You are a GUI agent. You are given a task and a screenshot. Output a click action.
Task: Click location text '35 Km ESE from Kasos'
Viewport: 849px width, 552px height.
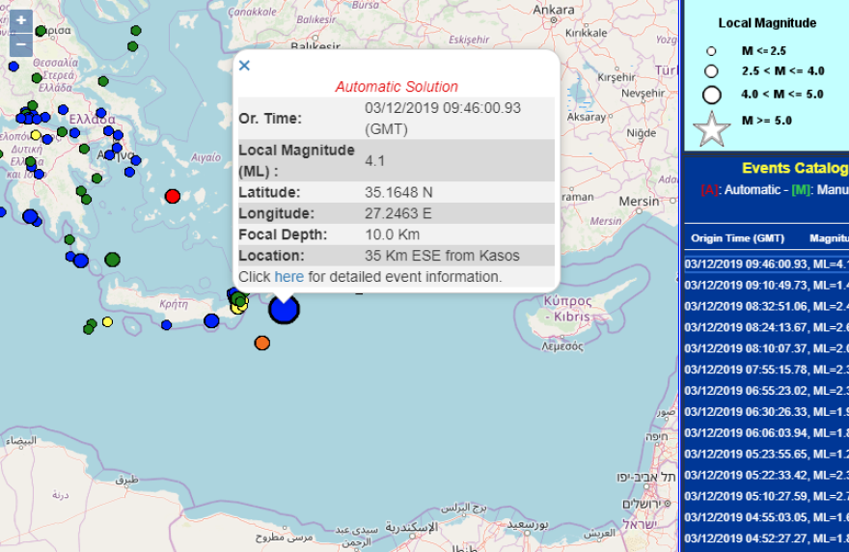pyautogui.click(x=442, y=256)
